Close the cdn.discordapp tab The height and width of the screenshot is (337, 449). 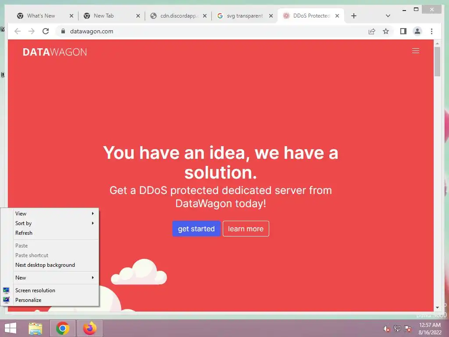(x=205, y=16)
